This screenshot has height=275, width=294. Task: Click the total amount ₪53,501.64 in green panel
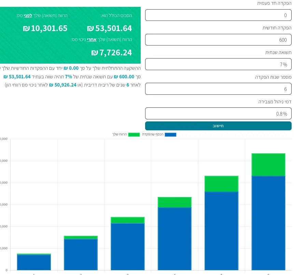(109, 28)
